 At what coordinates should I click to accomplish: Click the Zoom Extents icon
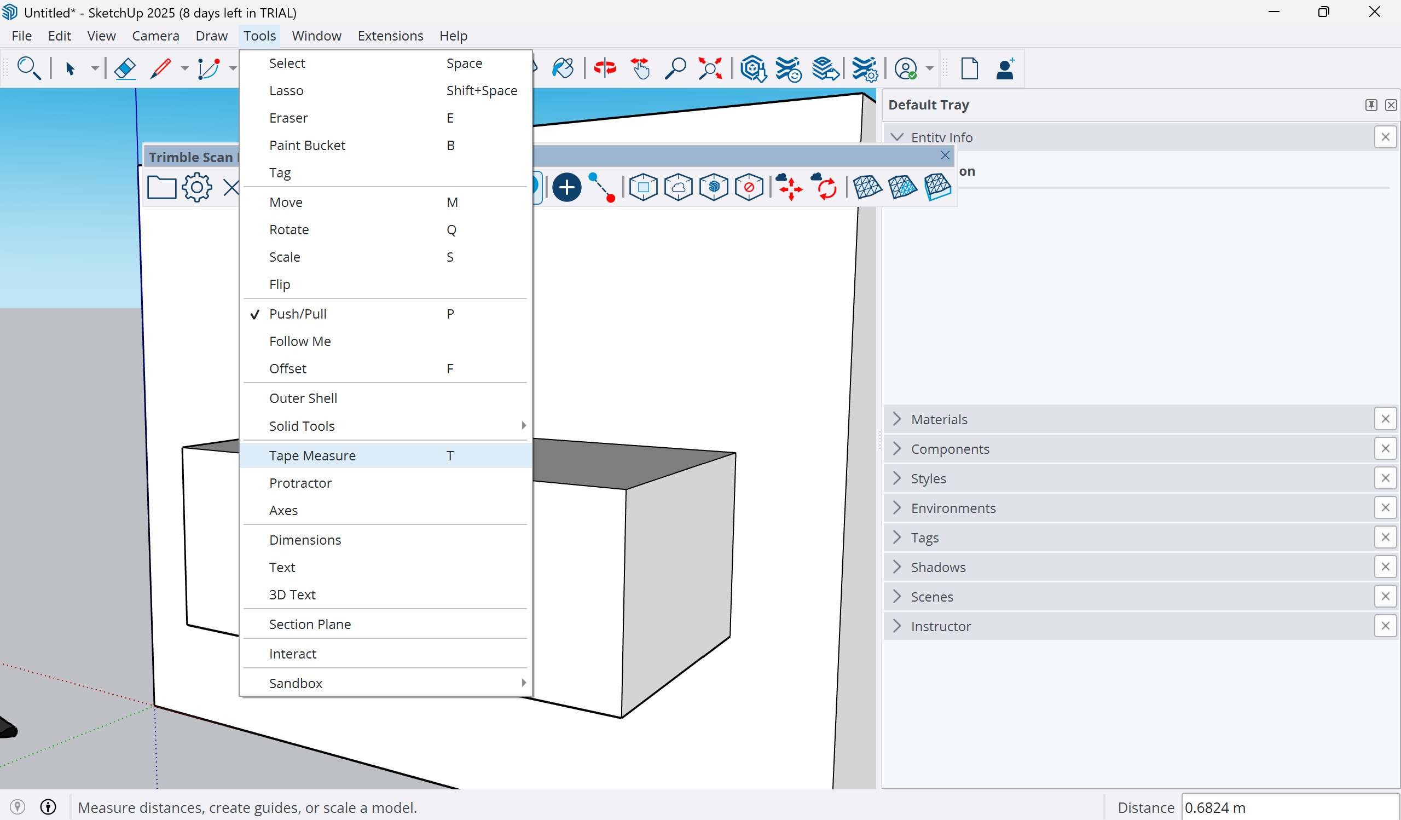click(710, 68)
